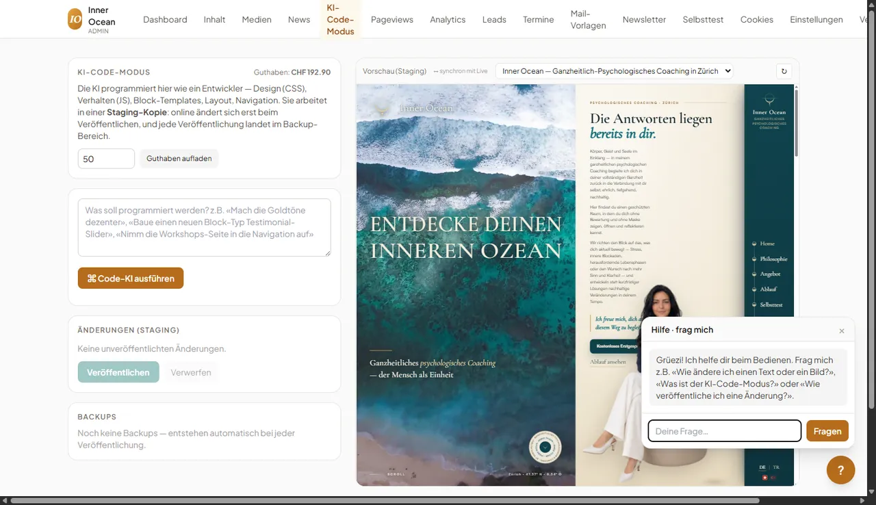
Task: Go to the Newsletter section
Action: [x=644, y=19]
